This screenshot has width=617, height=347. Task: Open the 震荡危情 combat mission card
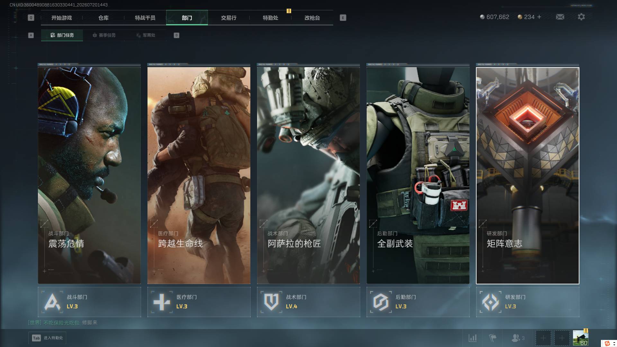(89, 175)
